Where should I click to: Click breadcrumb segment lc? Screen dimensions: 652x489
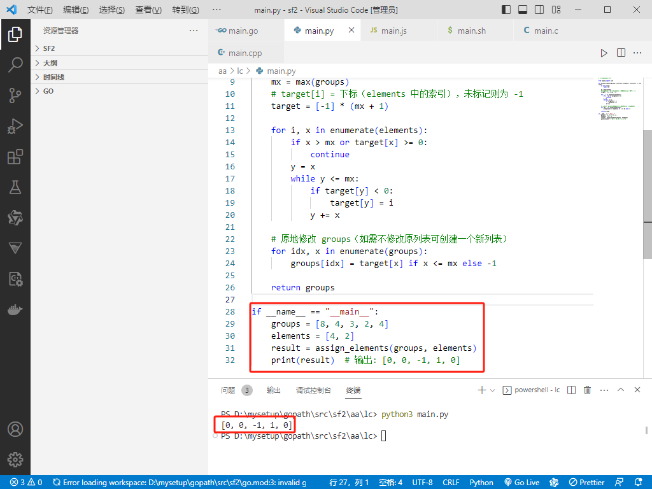tap(240, 71)
